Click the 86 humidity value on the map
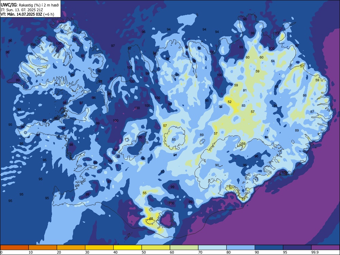Screen dimensions: 340x255 (x=305, y=95)
